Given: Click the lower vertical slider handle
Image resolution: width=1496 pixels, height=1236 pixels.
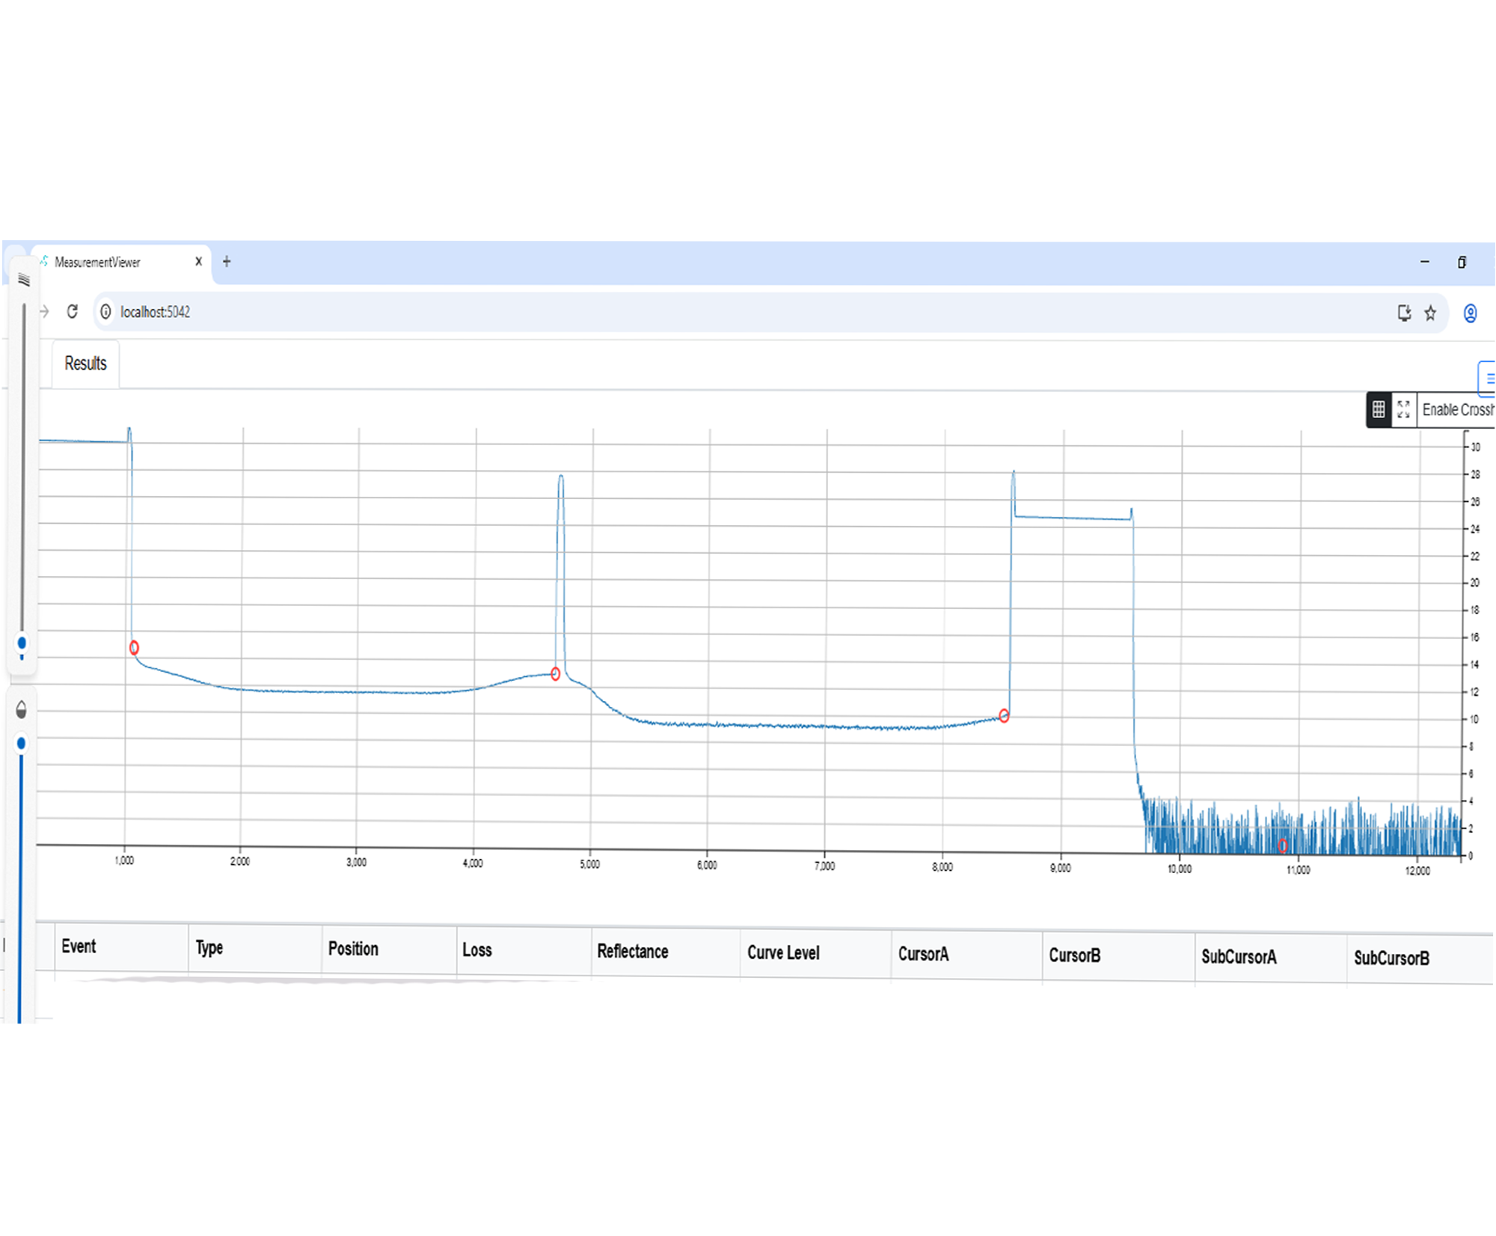Looking at the screenshot, I should click(21, 743).
